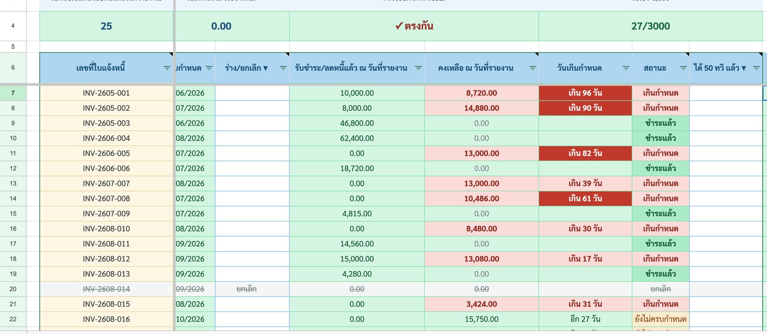
Task: Open filter on รับชำระ/ลดหนี้แล้ว column
Action: coord(418,68)
